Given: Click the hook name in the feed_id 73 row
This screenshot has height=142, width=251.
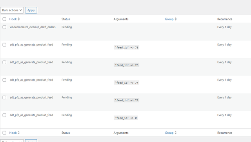Looking at the screenshot, I should coord(31,97).
